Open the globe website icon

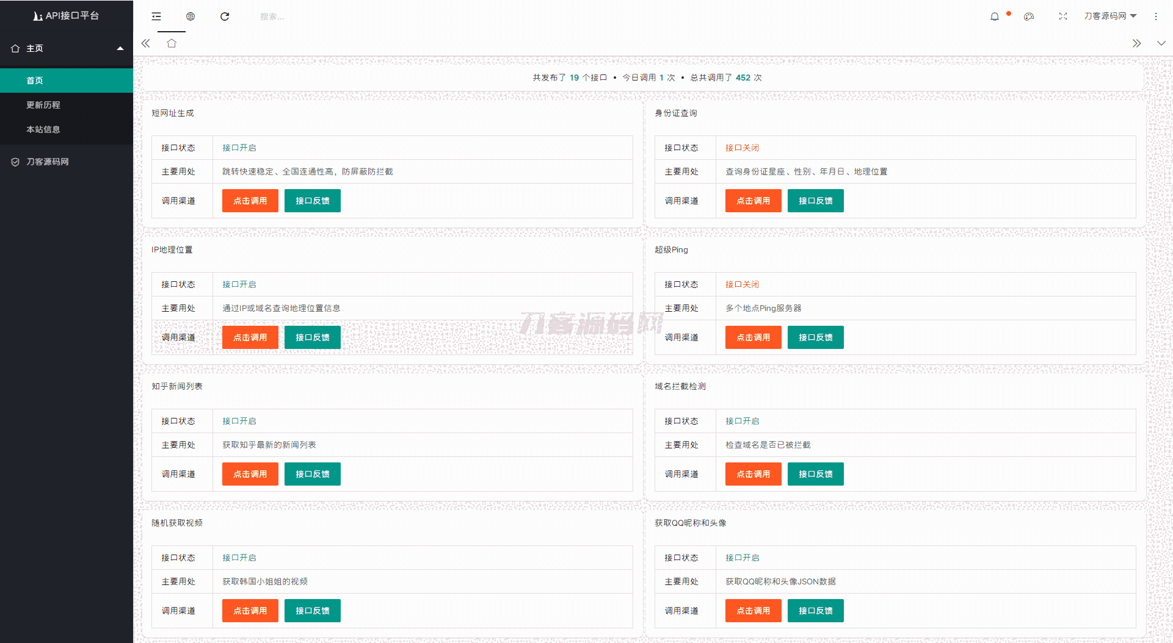pyautogui.click(x=191, y=16)
